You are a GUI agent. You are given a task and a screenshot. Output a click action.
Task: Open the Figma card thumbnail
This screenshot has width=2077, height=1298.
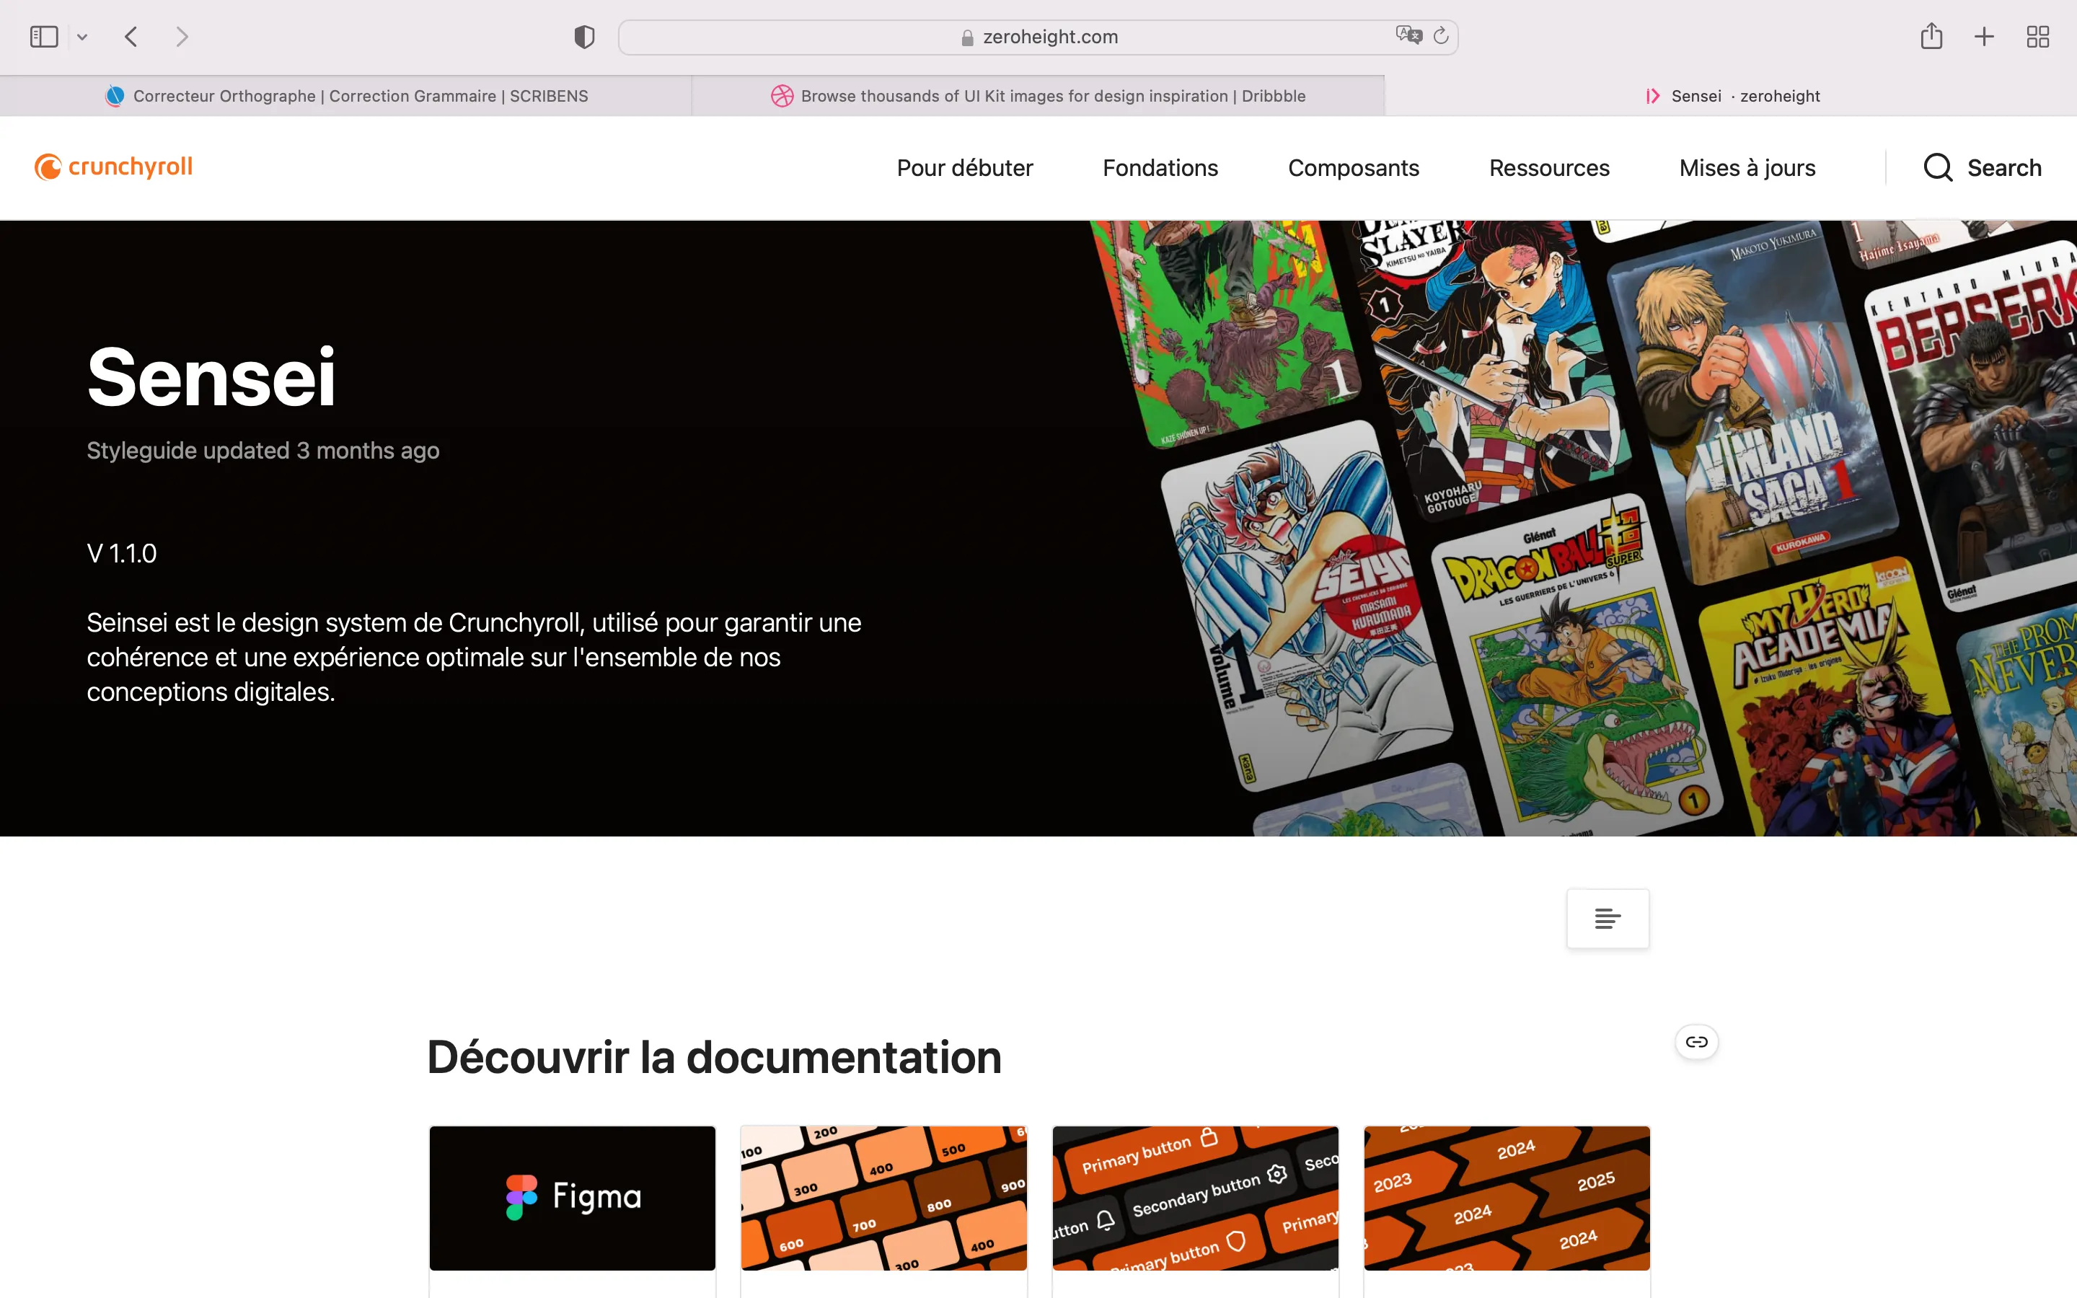(x=573, y=1198)
